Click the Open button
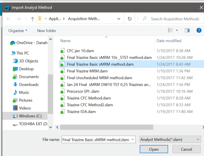 pos(154,149)
